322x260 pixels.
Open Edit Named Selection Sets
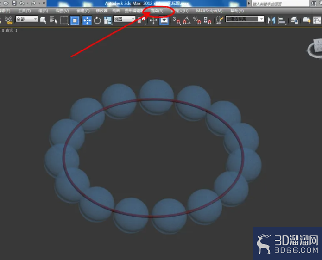(x=220, y=20)
